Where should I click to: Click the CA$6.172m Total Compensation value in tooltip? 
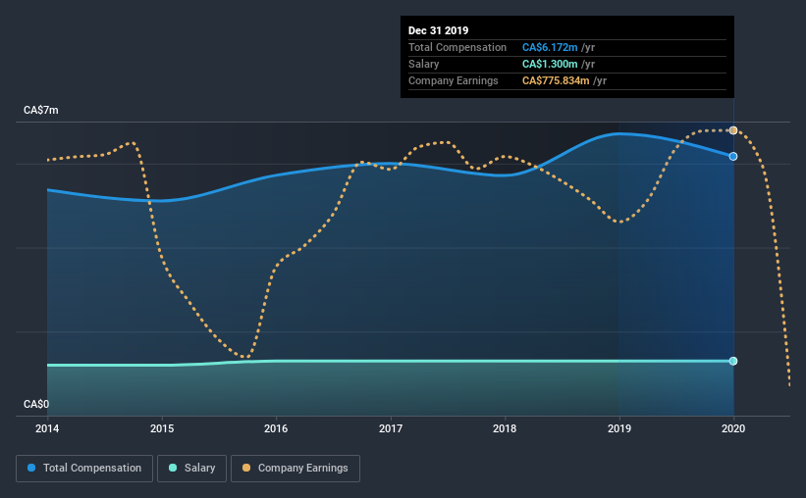550,47
